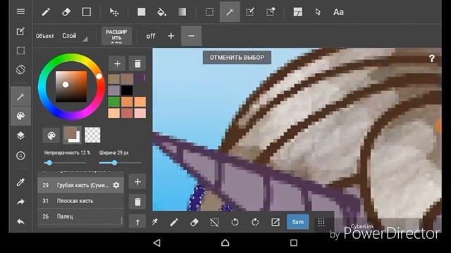This screenshot has height=253, width=451.
Task: Tap the rotate canvas icon in left sidebar
Action: (20, 70)
